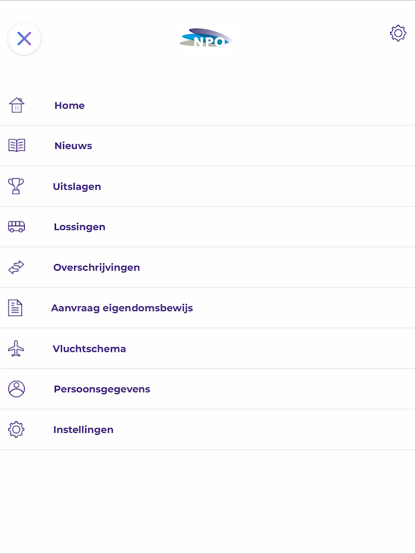415x554 pixels.
Task: Click the gear icon next to Instellingen
Action: tap(16, 429)
